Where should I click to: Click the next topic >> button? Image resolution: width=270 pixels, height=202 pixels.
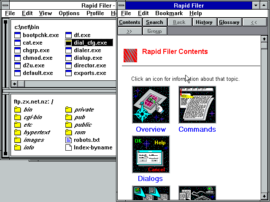130,31
